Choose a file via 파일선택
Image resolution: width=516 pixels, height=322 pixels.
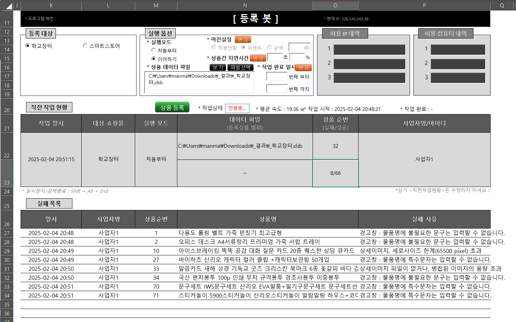click(241, 67)
